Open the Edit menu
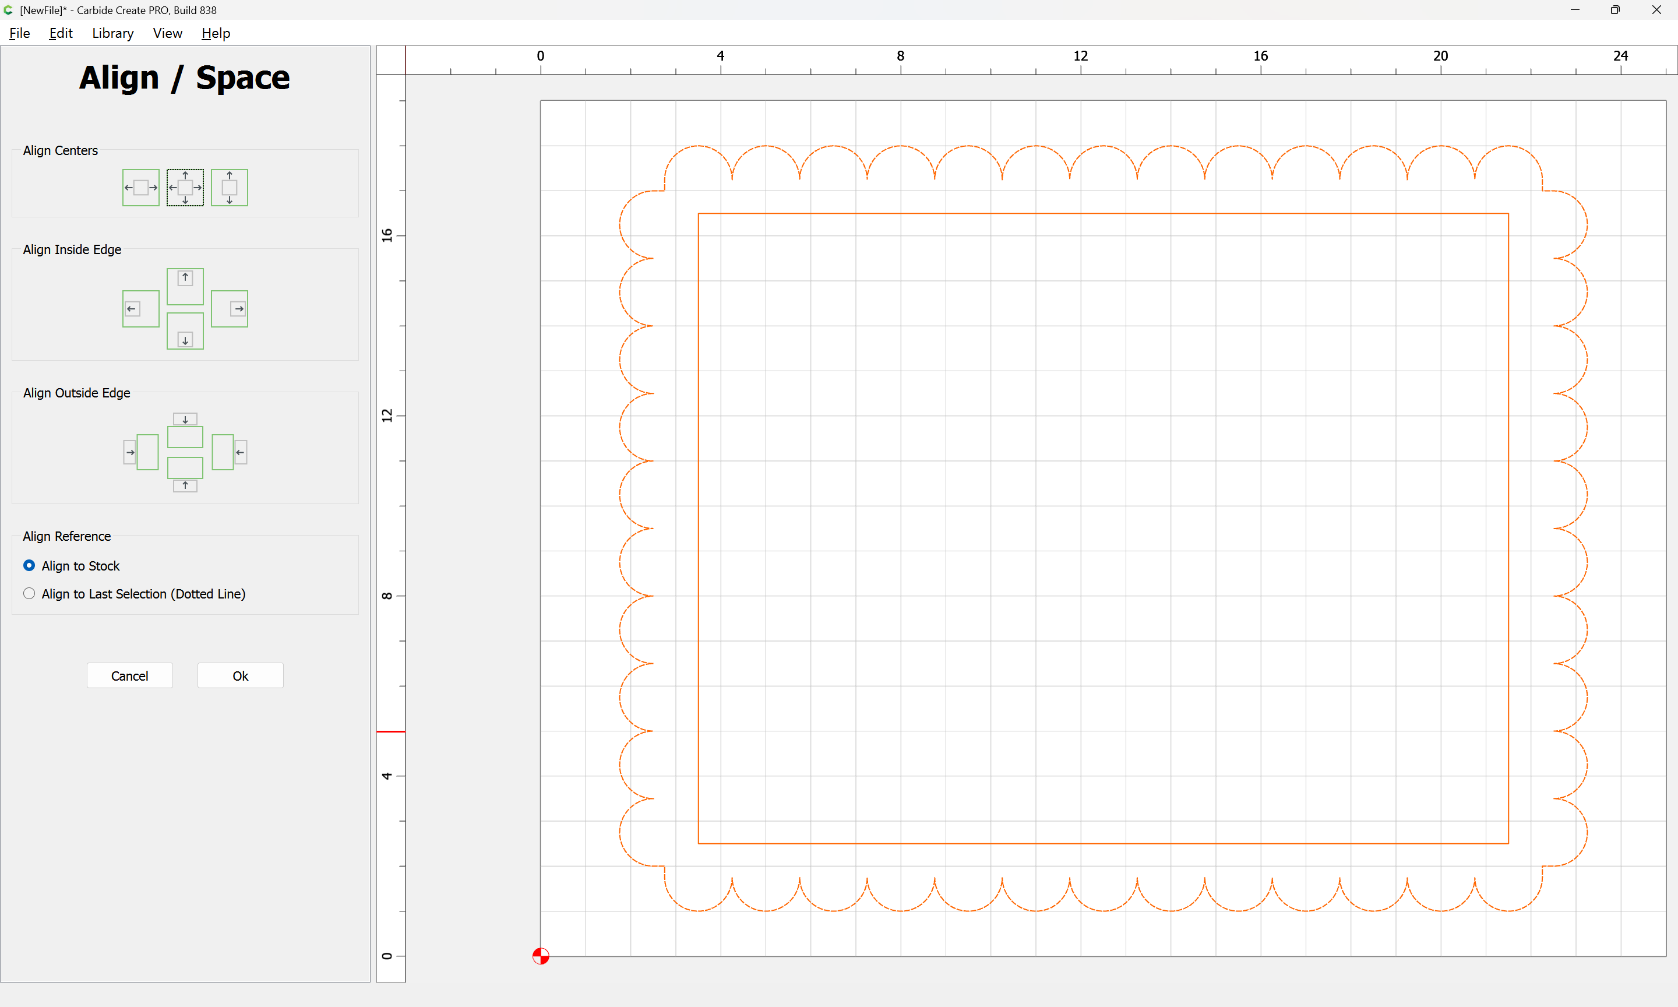1678x1007 pixels. click(x=61, y=33)
